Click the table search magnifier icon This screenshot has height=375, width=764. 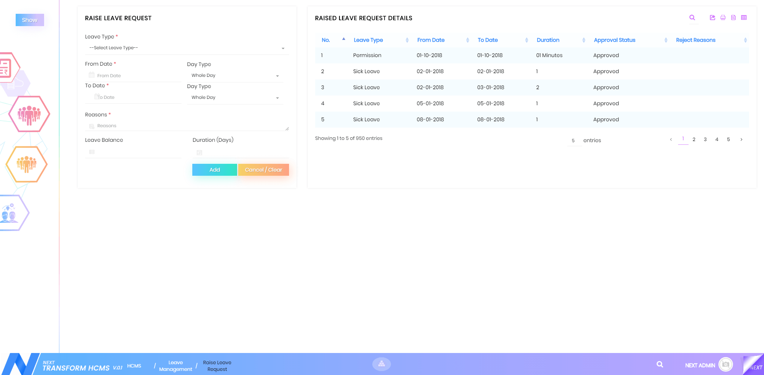click(692, 18)
